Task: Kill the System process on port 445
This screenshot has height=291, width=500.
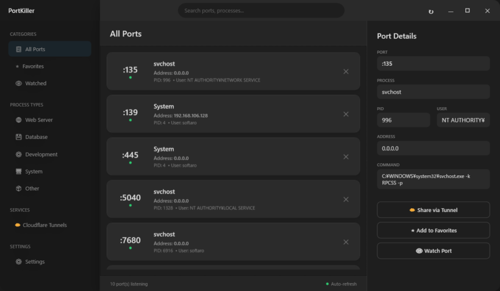Action: click(x=346, y=157)
